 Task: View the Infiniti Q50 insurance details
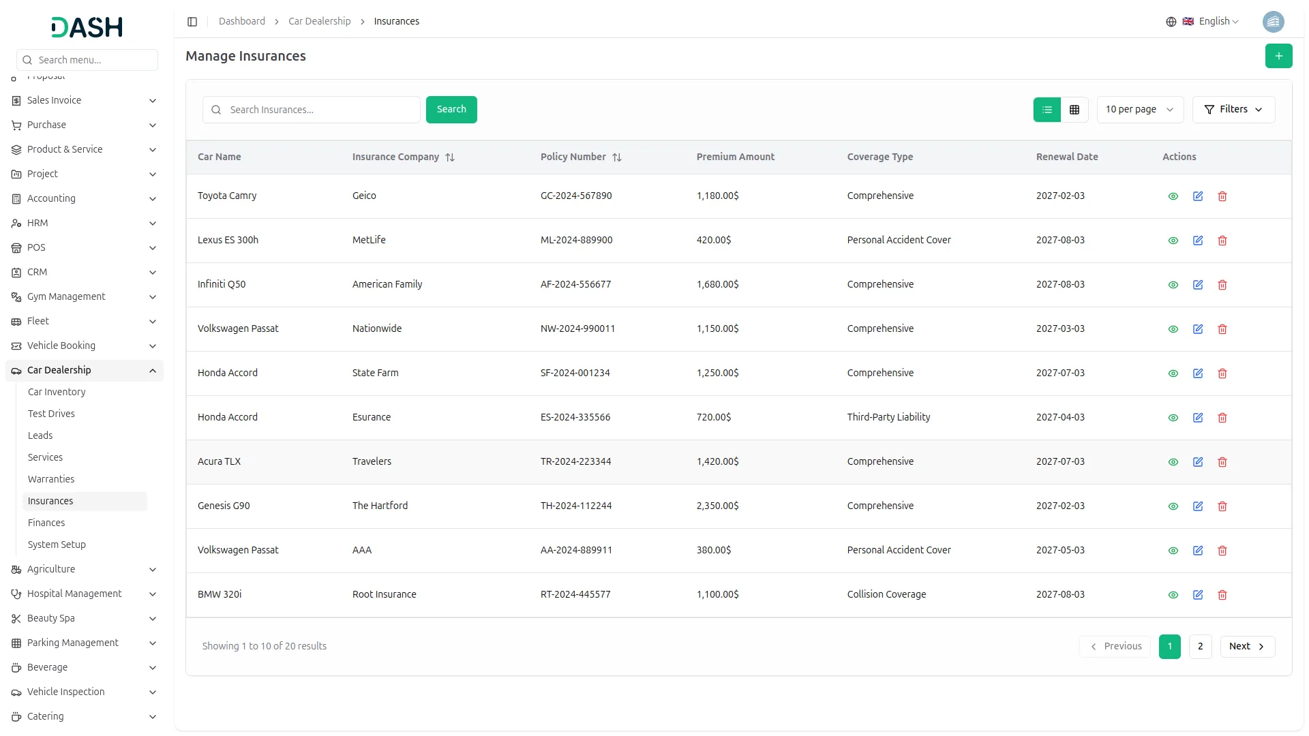[x=1173, y=285]
